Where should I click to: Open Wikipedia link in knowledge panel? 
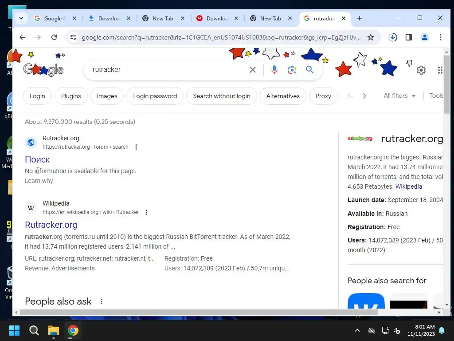click(408, 186)
